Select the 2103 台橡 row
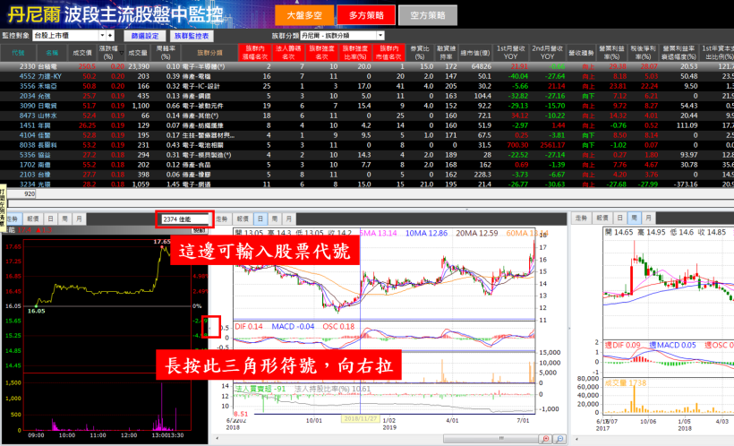734x446 pixels. tap(367, 175)
